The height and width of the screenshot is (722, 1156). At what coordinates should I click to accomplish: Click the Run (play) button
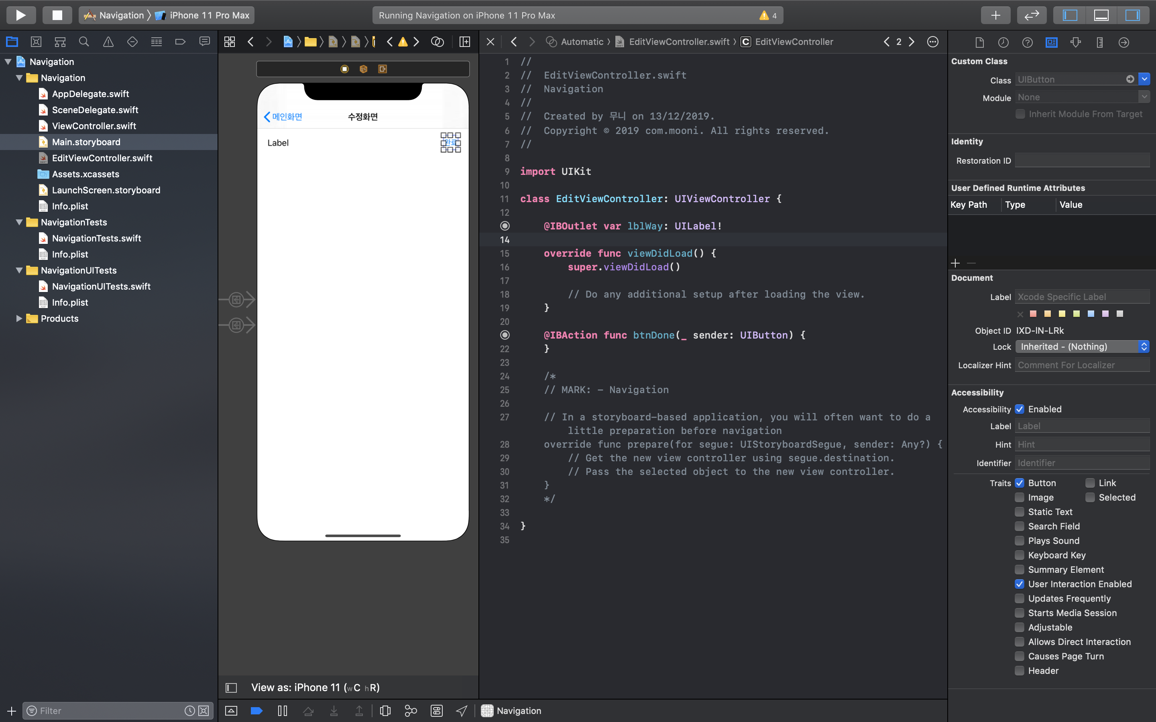20,15
